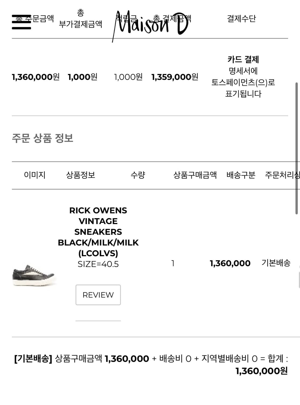Open the Rick Owens sneaker thumbnail

[x=34, y=275]
